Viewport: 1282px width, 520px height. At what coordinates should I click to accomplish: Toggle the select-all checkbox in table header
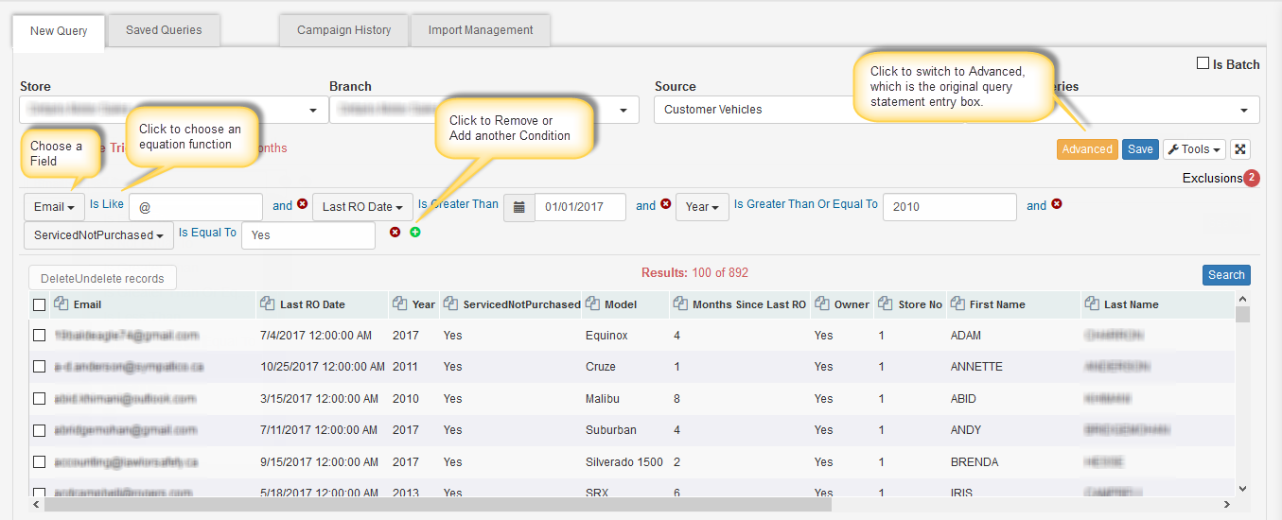(x=39, y=304)
